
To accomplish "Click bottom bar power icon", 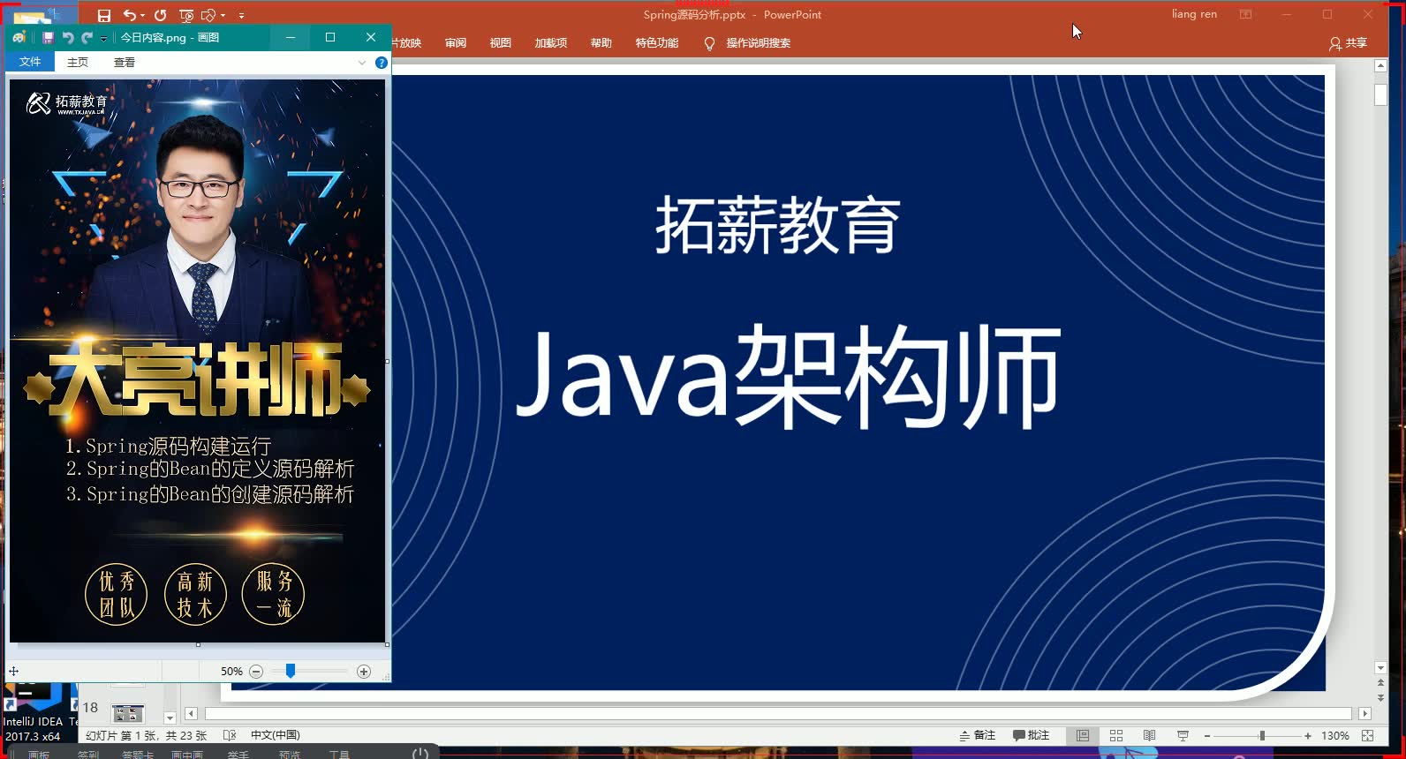I will click(x=420, y=754).
